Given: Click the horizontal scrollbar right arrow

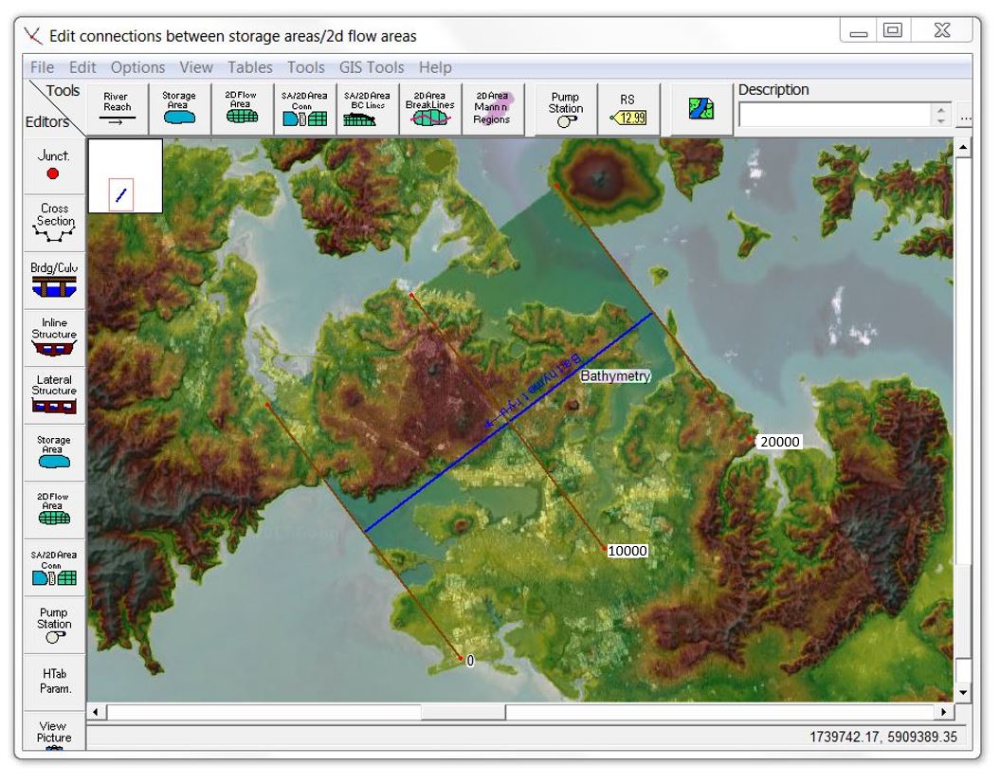Looking at the screenshot, I should (944, 712).
